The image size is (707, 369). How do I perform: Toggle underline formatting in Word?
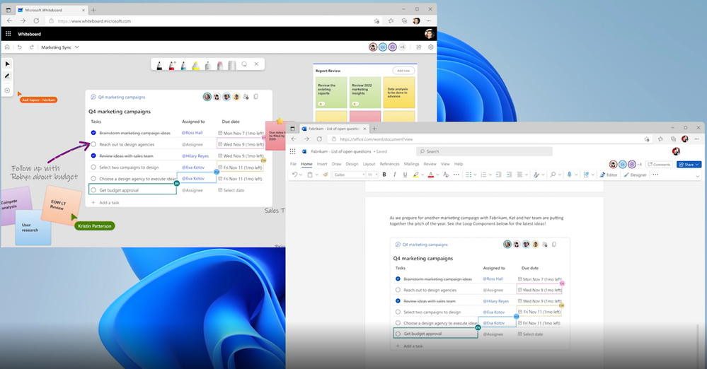click(x=405, y=175)
